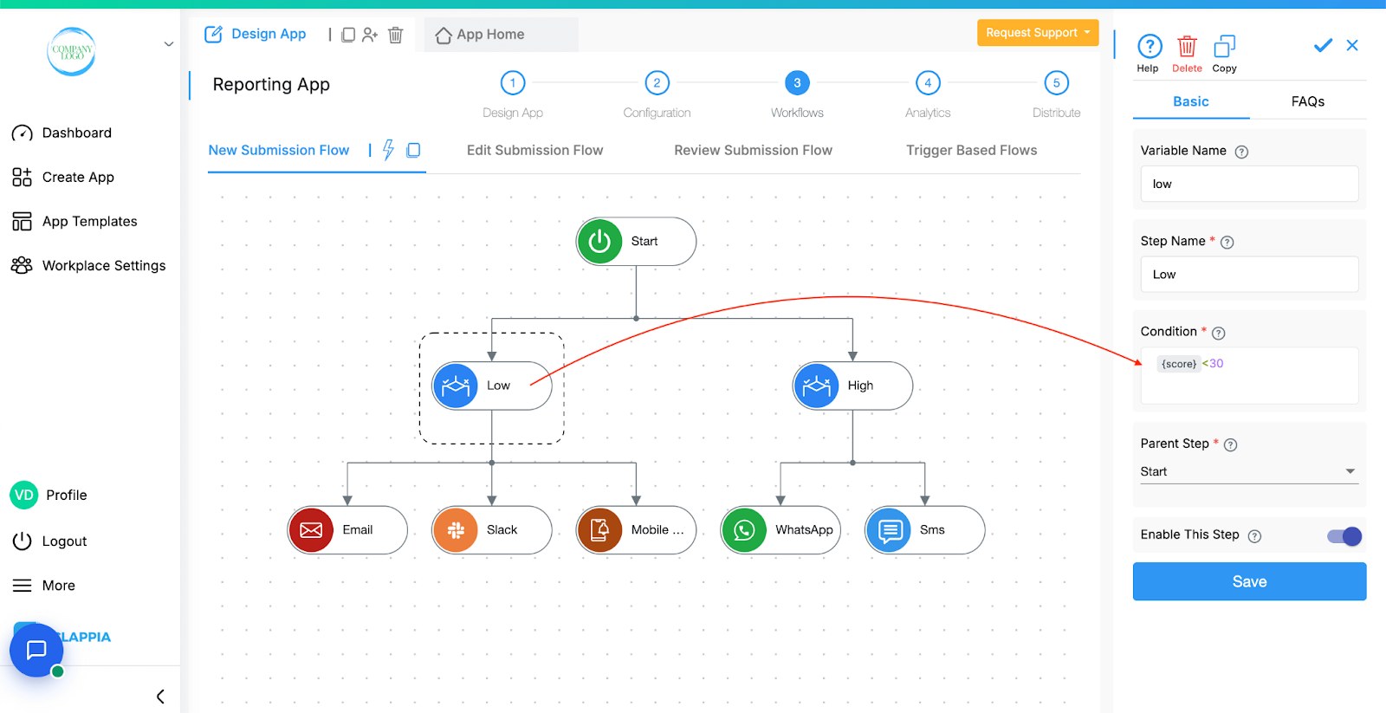Switch to the FAQs tab
Viewport: 1386px width, 713px height.
pos(1308,101)
